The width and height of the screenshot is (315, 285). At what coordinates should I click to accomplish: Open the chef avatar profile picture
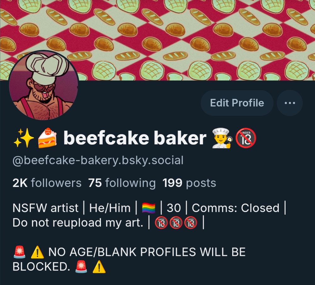[x=43, y=85]
